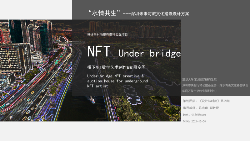Select the date text 时间：2021-12-08
The height and width of the screenshot is (141, 250).
click(194, 121)
